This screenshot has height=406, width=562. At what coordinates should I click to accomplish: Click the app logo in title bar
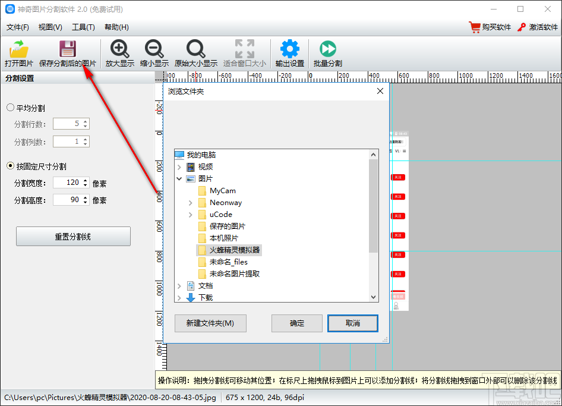point(10,9)
